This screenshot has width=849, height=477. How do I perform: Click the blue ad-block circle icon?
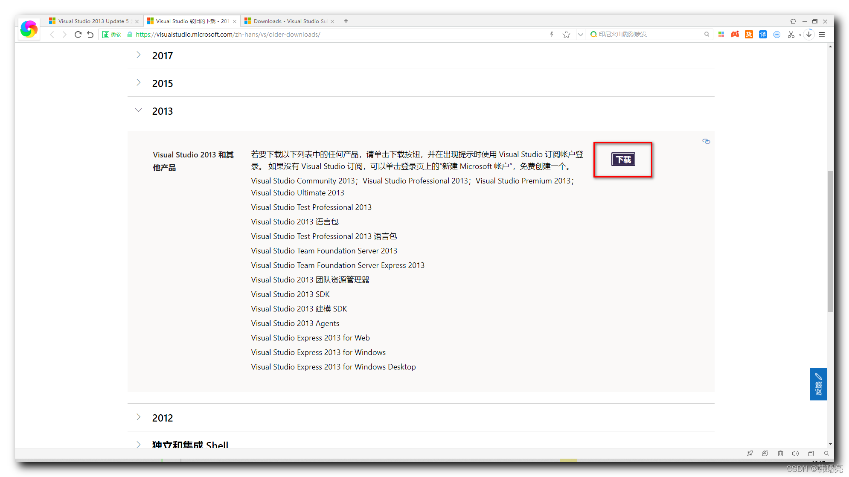coord(777,35)
